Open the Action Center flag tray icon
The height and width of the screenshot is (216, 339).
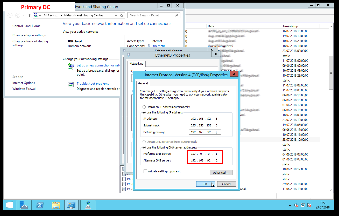pos(309,205)
